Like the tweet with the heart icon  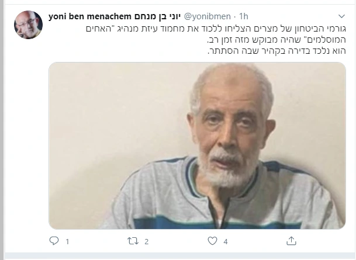(213, 241)
